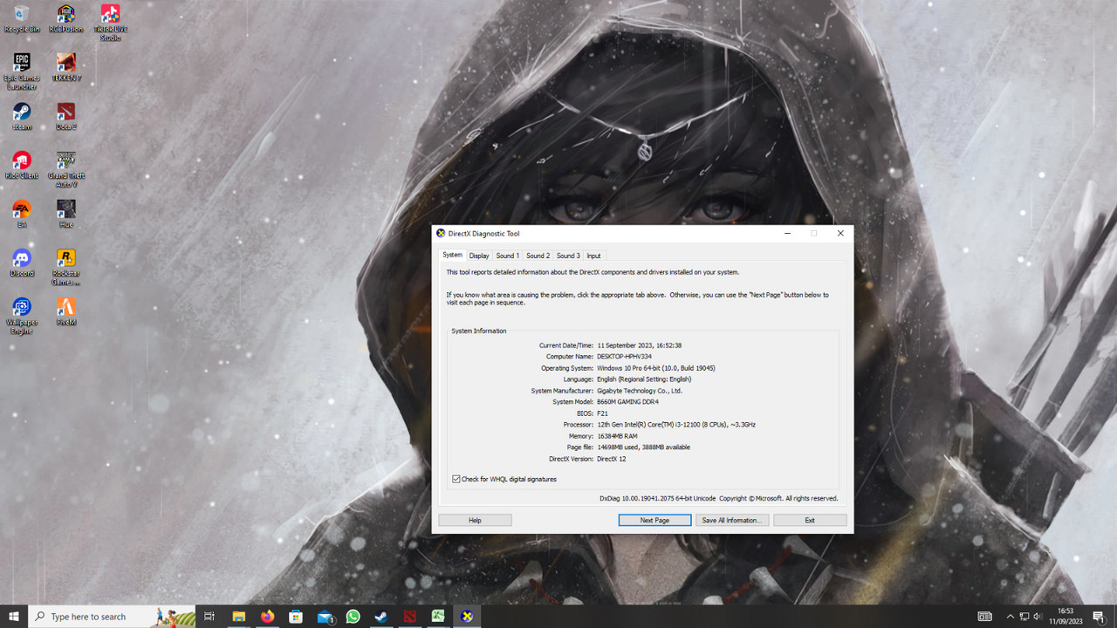1117x628 pixels.
Task: Click the Next Page button
Action: pyautogui.click(x=654, y=520)
